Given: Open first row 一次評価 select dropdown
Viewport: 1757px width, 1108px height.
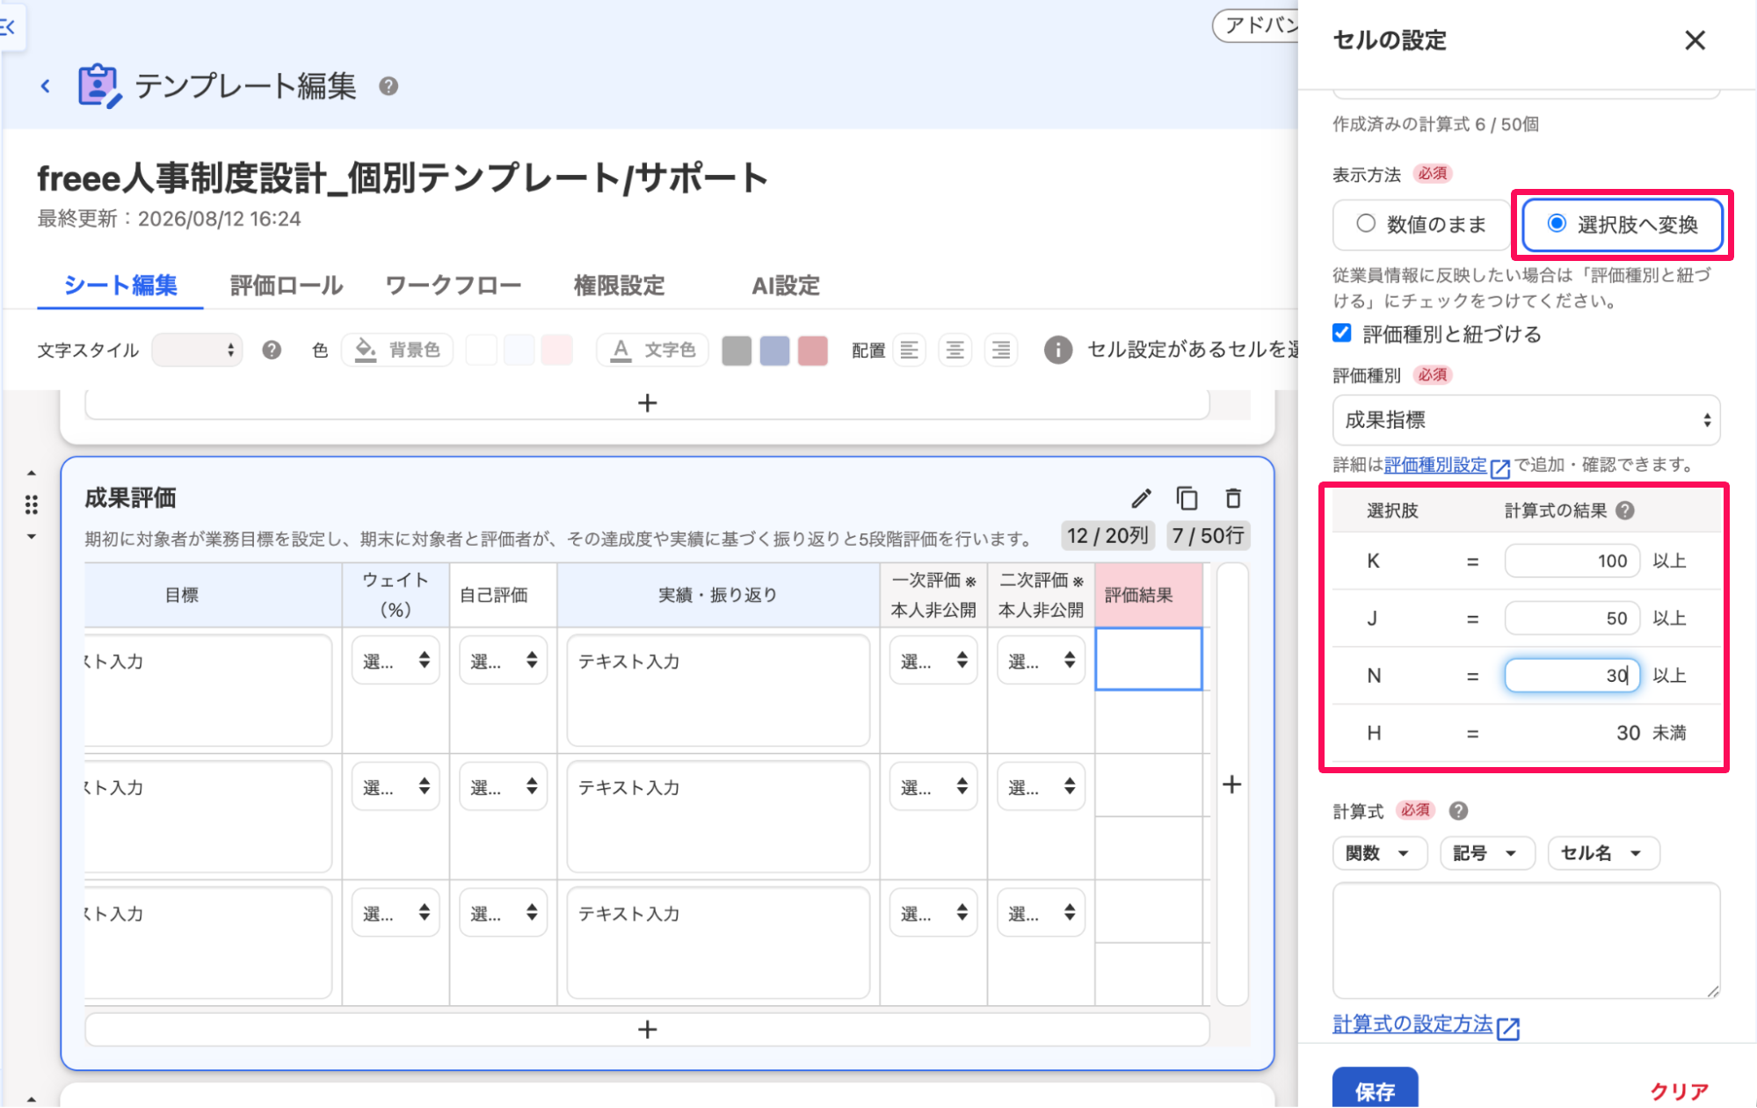Looking at the screenshot, I should [x=933, y=661].
